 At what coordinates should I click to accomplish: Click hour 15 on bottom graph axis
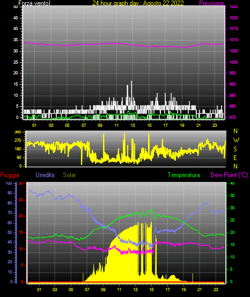tap(151, 290)
